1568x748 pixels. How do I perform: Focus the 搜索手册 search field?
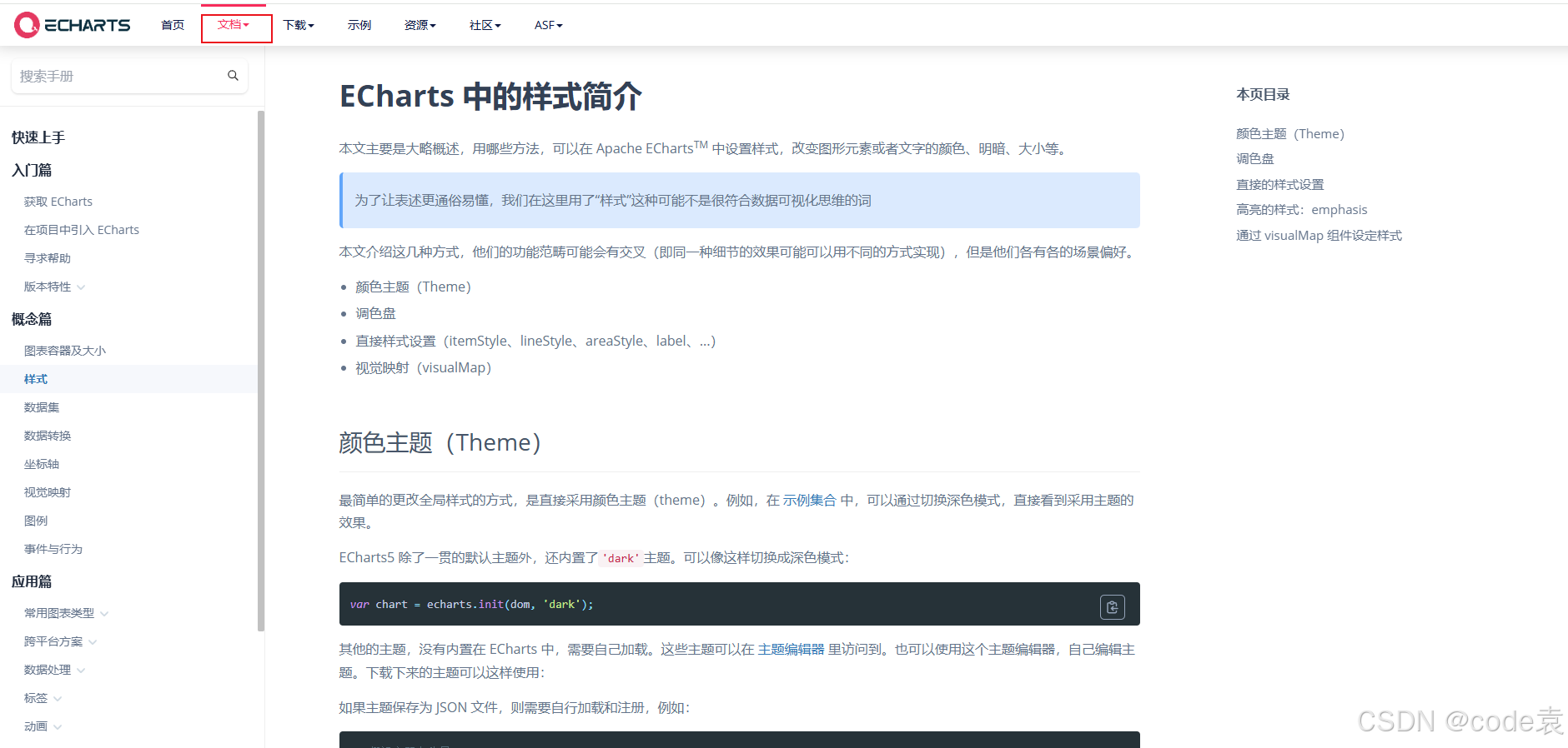click(129, 76)
